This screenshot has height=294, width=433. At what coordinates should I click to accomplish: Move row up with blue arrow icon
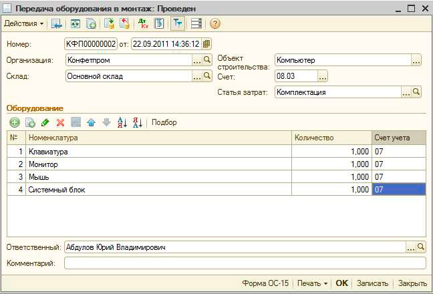tap(91, 122)
